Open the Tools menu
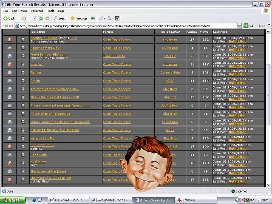Viewport: 272px width, 204px height. [51, 11]
